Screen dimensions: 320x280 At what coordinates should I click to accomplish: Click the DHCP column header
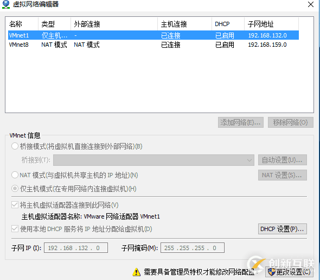[228, 24]
